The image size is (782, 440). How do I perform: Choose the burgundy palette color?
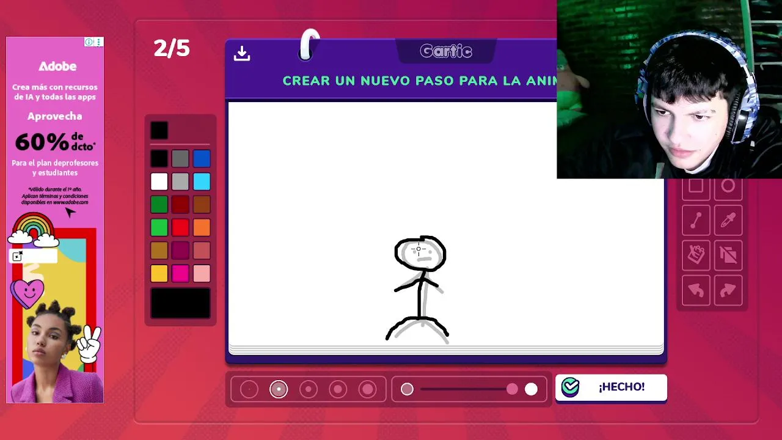180,251
